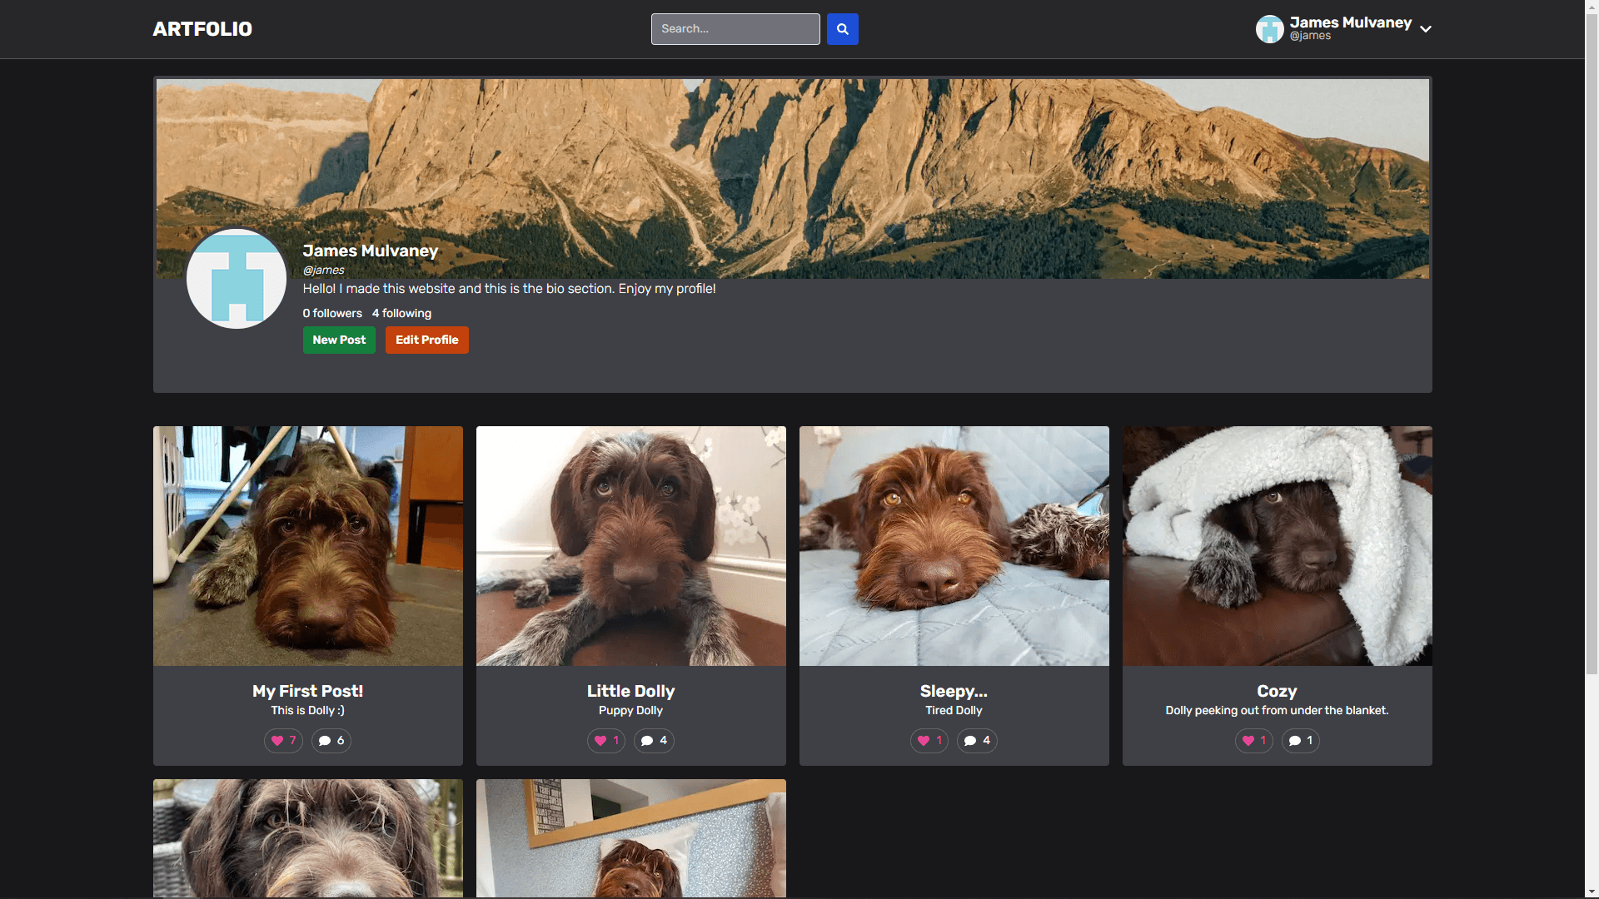Click James Mulvaney name in the header
The height and width of the screenshot is (899, 1599).
[1351, 22]
